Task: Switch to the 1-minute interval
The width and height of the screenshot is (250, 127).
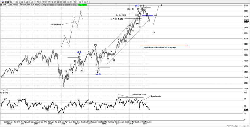Action: tap(18, 2)
